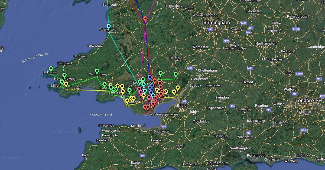Click the Exeter place label
The image size is (325, 170).
pyautogui.click(x=136, y=162)
